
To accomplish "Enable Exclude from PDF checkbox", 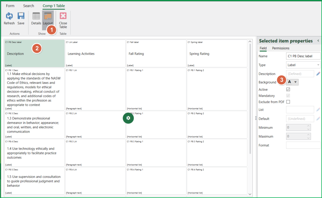I will pyautogui.click(x=288, y=102).
